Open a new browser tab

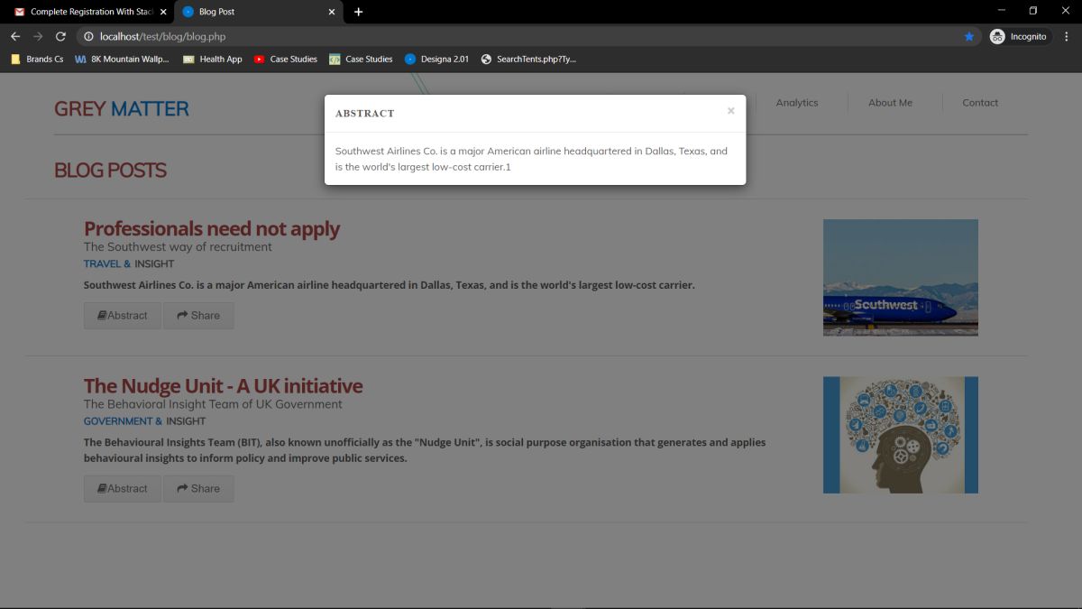(x=358, y=12)
